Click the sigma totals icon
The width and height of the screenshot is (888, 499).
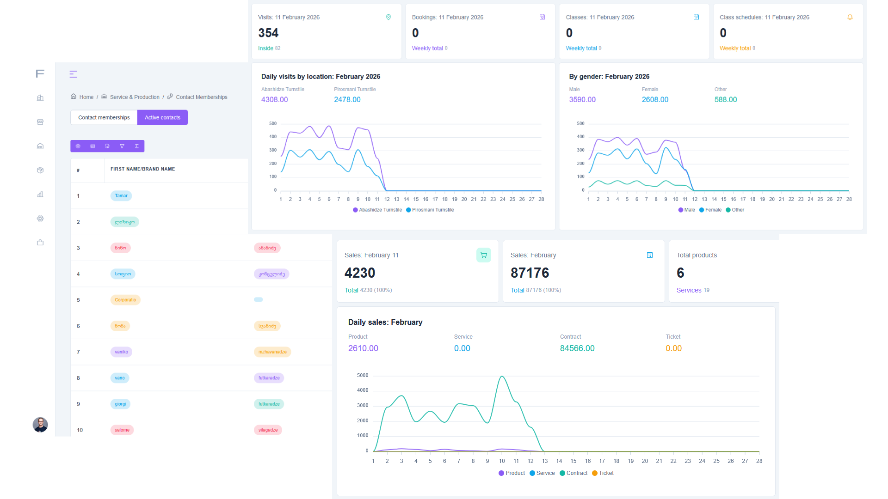(137, 146)
